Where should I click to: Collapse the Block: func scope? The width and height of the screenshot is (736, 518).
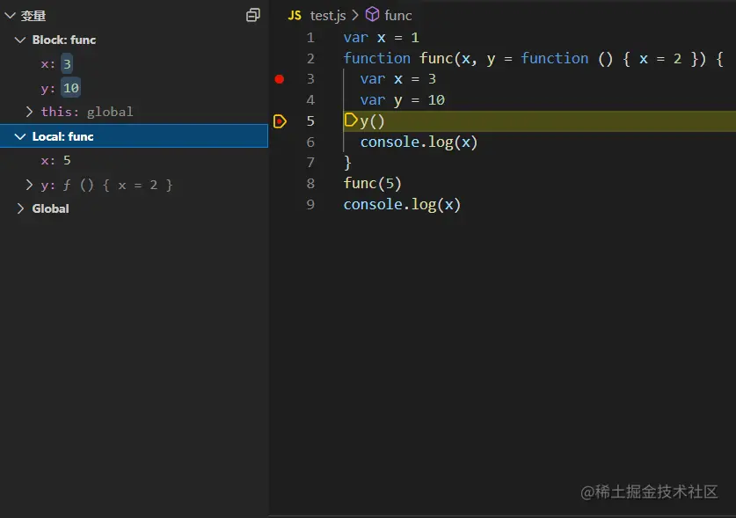pyautogui.click(x=20, y=40)
